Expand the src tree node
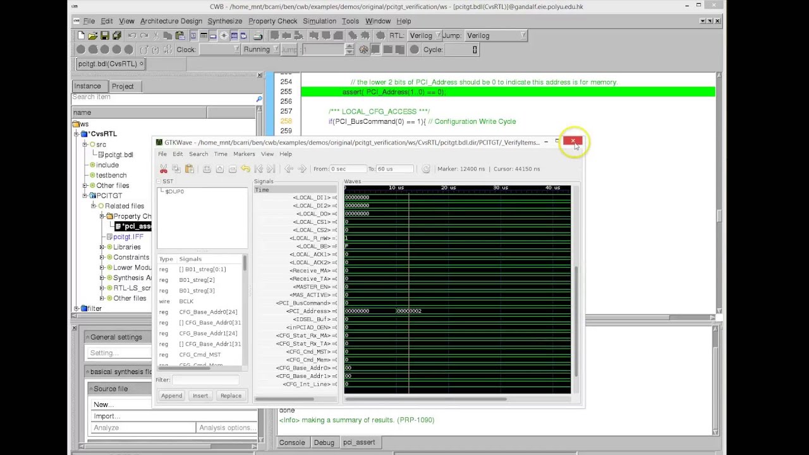The width and height of the screenshot is (809, 455). [85, 144]
